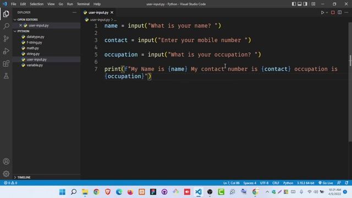The width and height of the screenshot is (352, 198).
Task: Open the Extensions view
Action: point(6,64)
